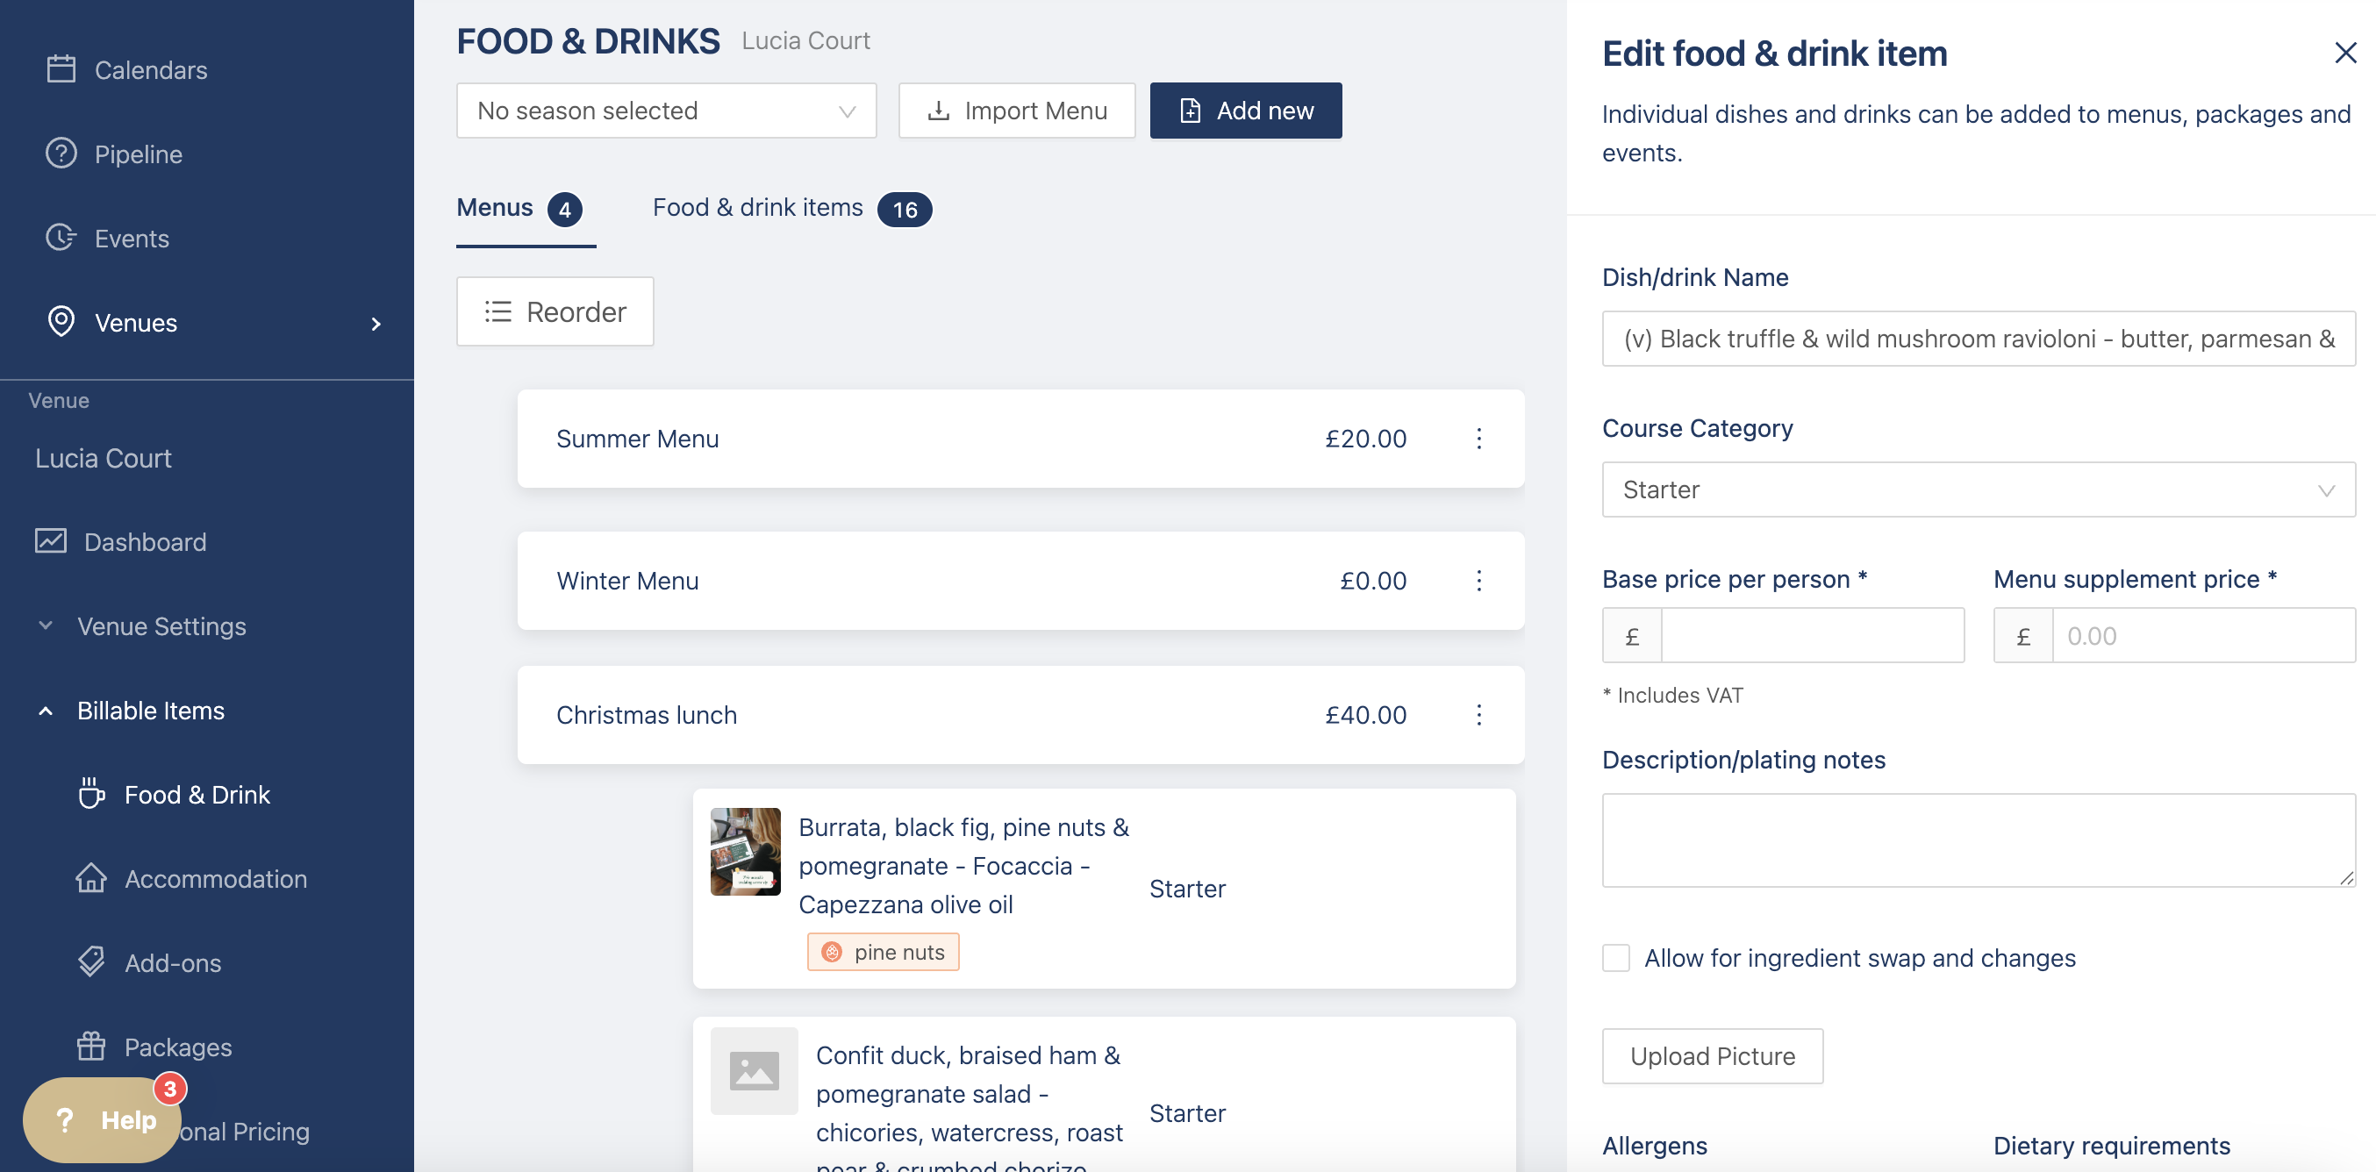
Task: Open the season selection dropdown
Action: click(x=666, y=111)
